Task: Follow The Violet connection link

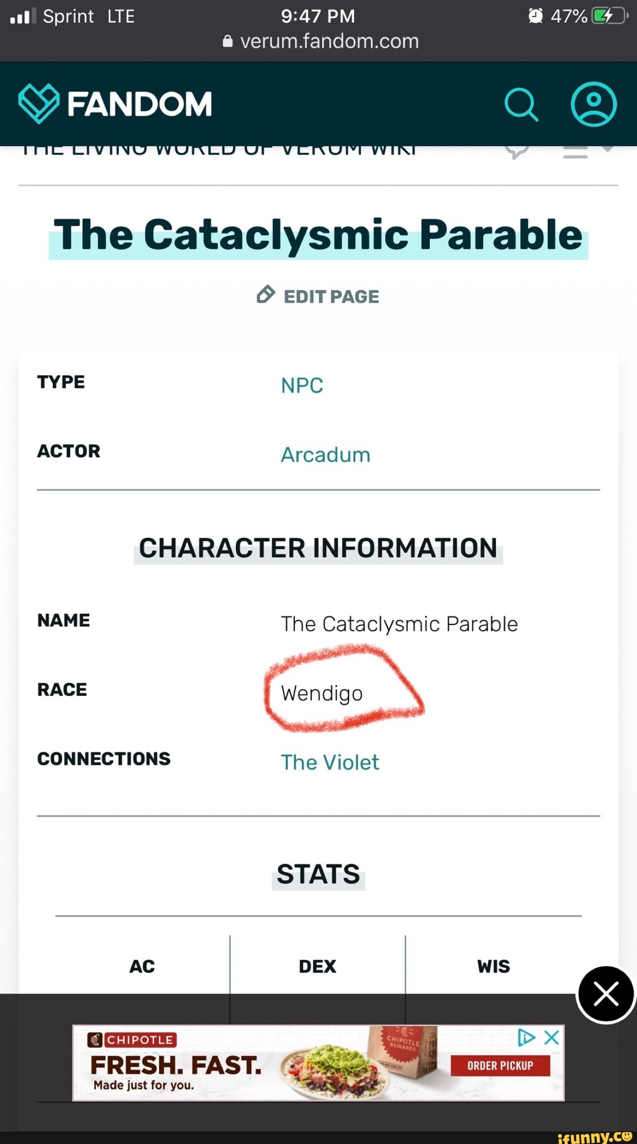Action: [x=330, y=762]
